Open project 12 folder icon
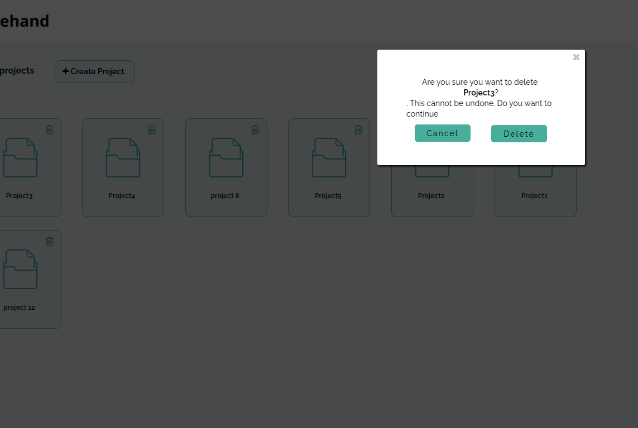Screen dimensions: 638x428 (x=20, y=270)
